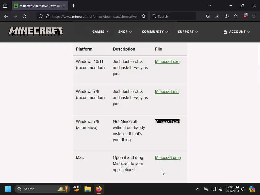Show hidden system tray icons

point(198,189)
